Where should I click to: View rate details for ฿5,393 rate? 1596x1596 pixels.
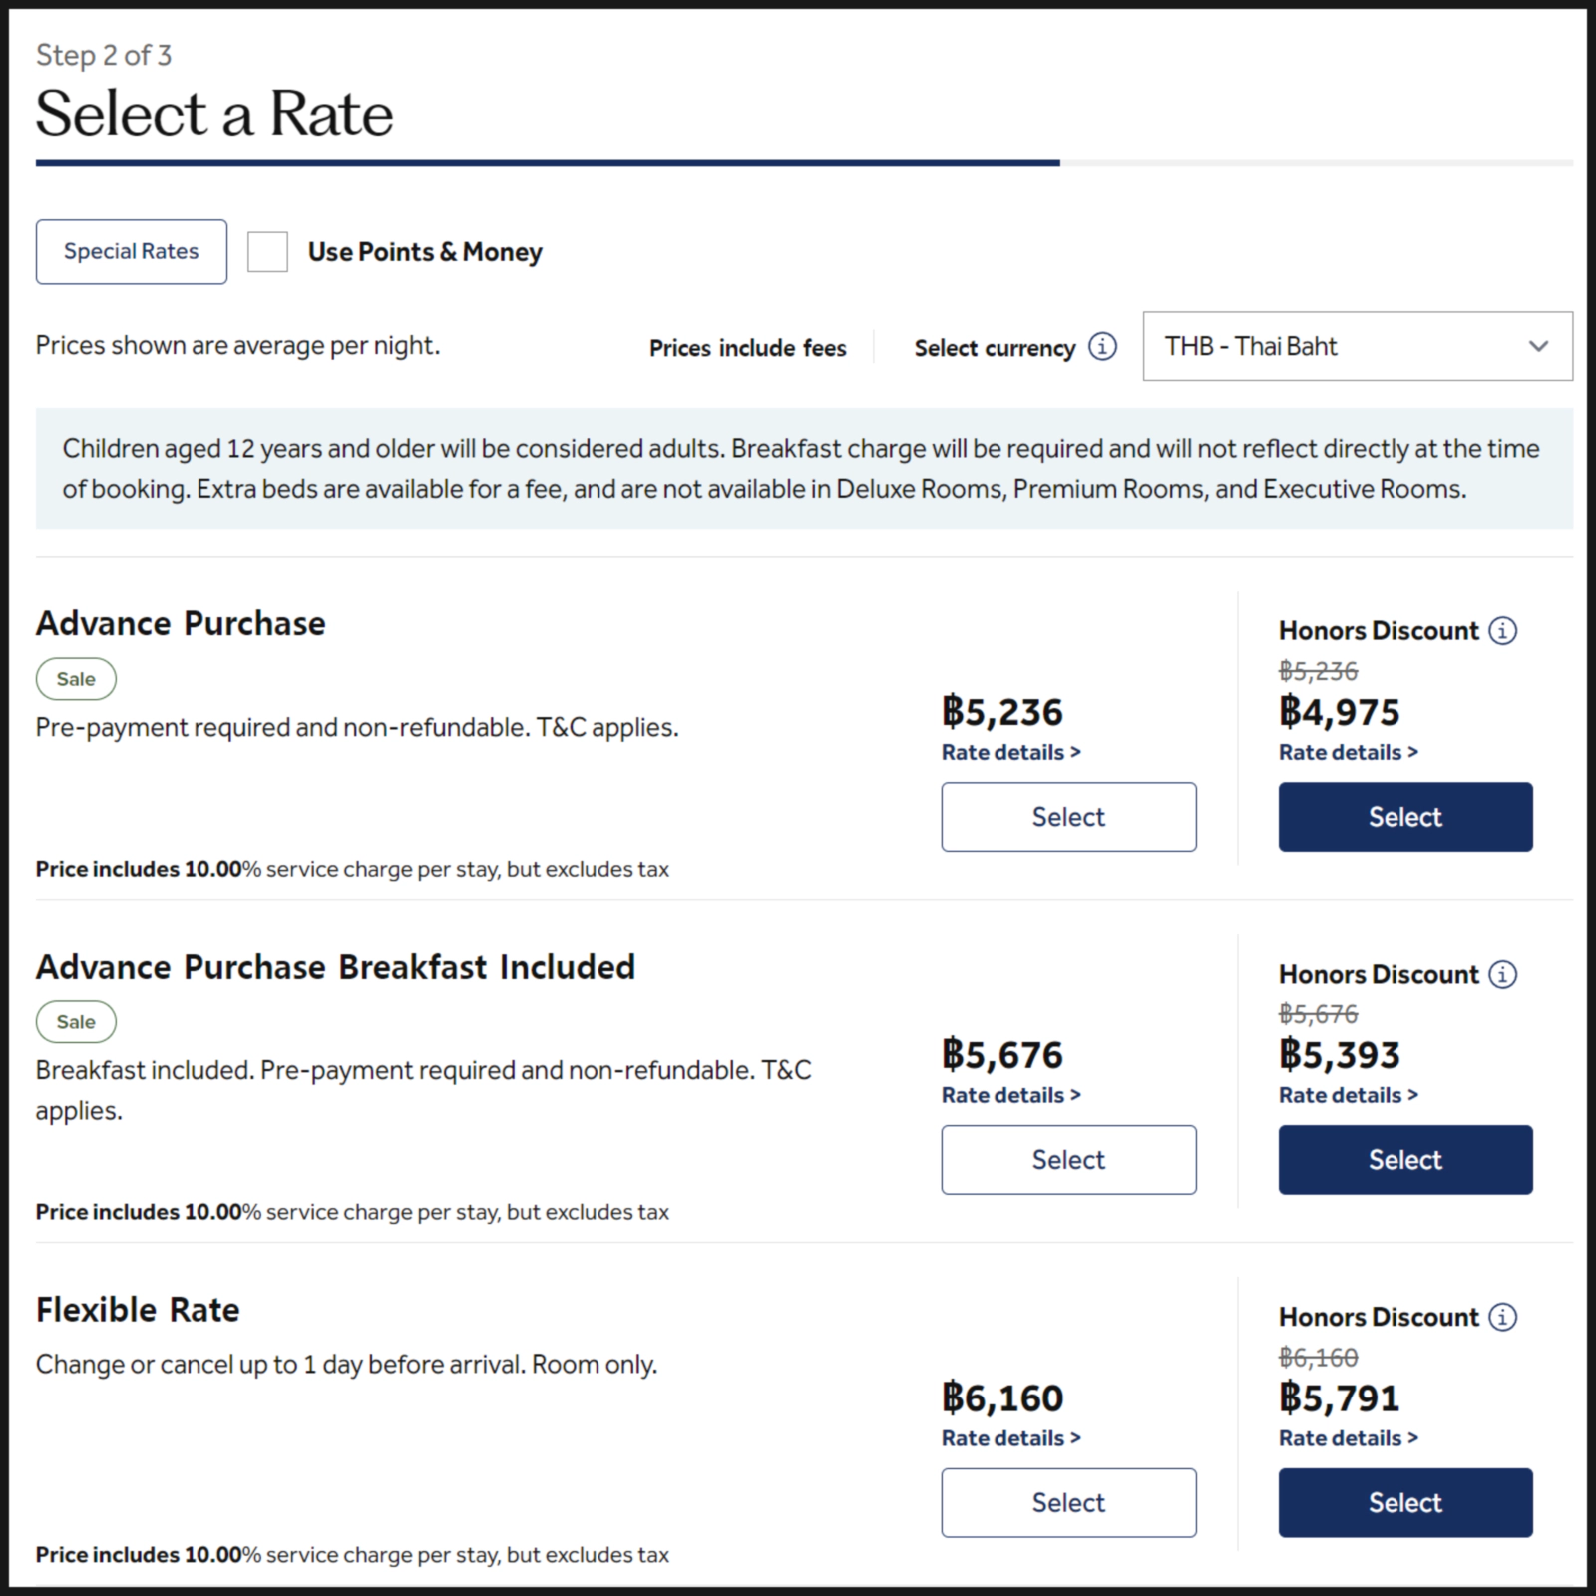[x=1348, y=1096]
